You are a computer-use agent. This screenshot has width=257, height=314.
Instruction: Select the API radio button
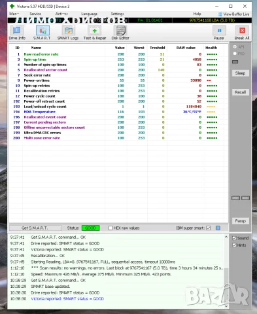(235, 47)
